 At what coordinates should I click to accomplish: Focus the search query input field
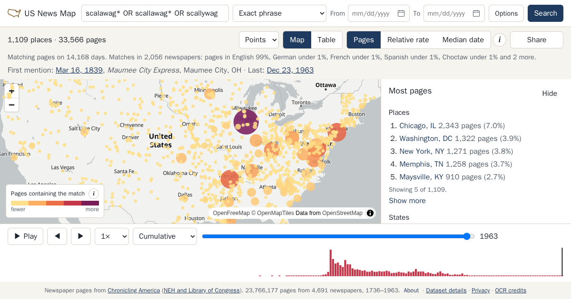coord(155,13)
